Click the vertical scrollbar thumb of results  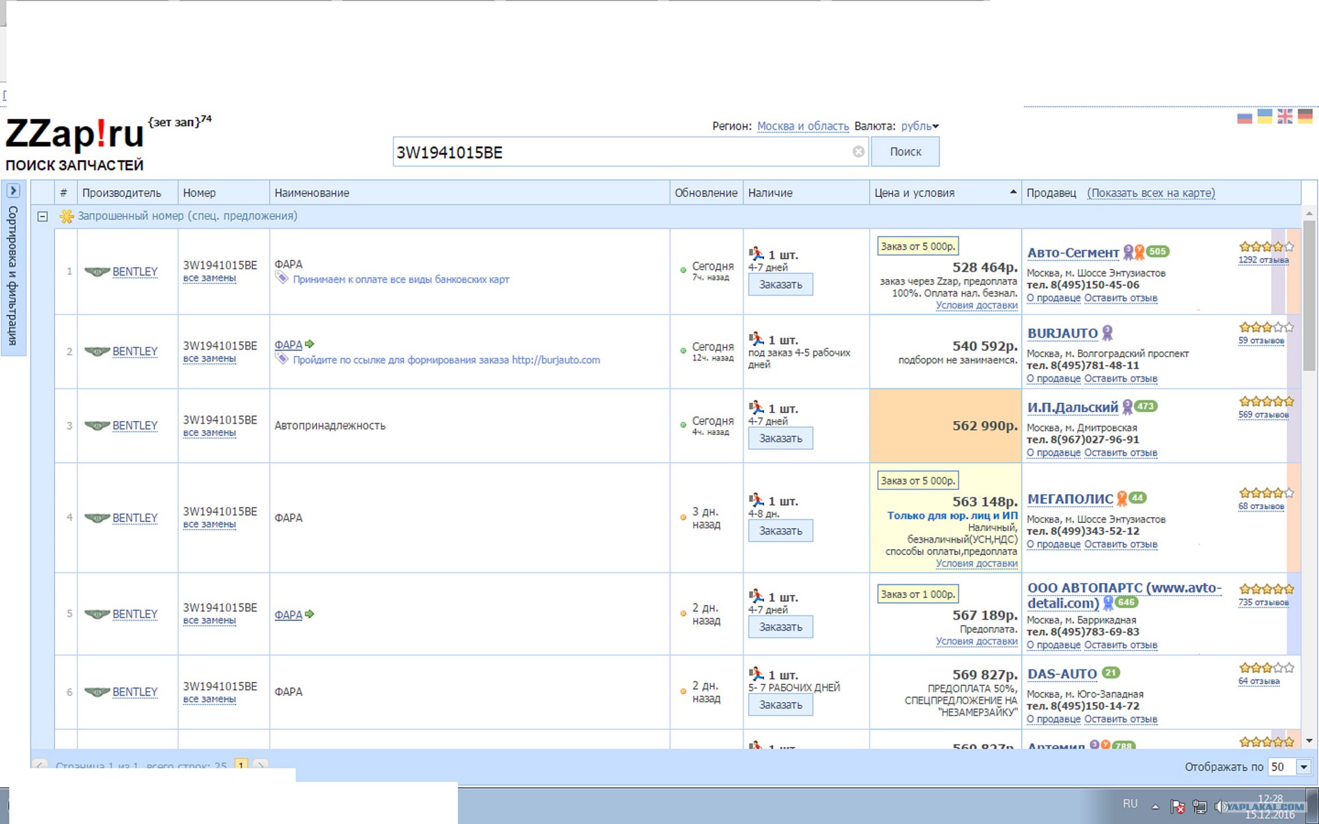point(1309,295)
